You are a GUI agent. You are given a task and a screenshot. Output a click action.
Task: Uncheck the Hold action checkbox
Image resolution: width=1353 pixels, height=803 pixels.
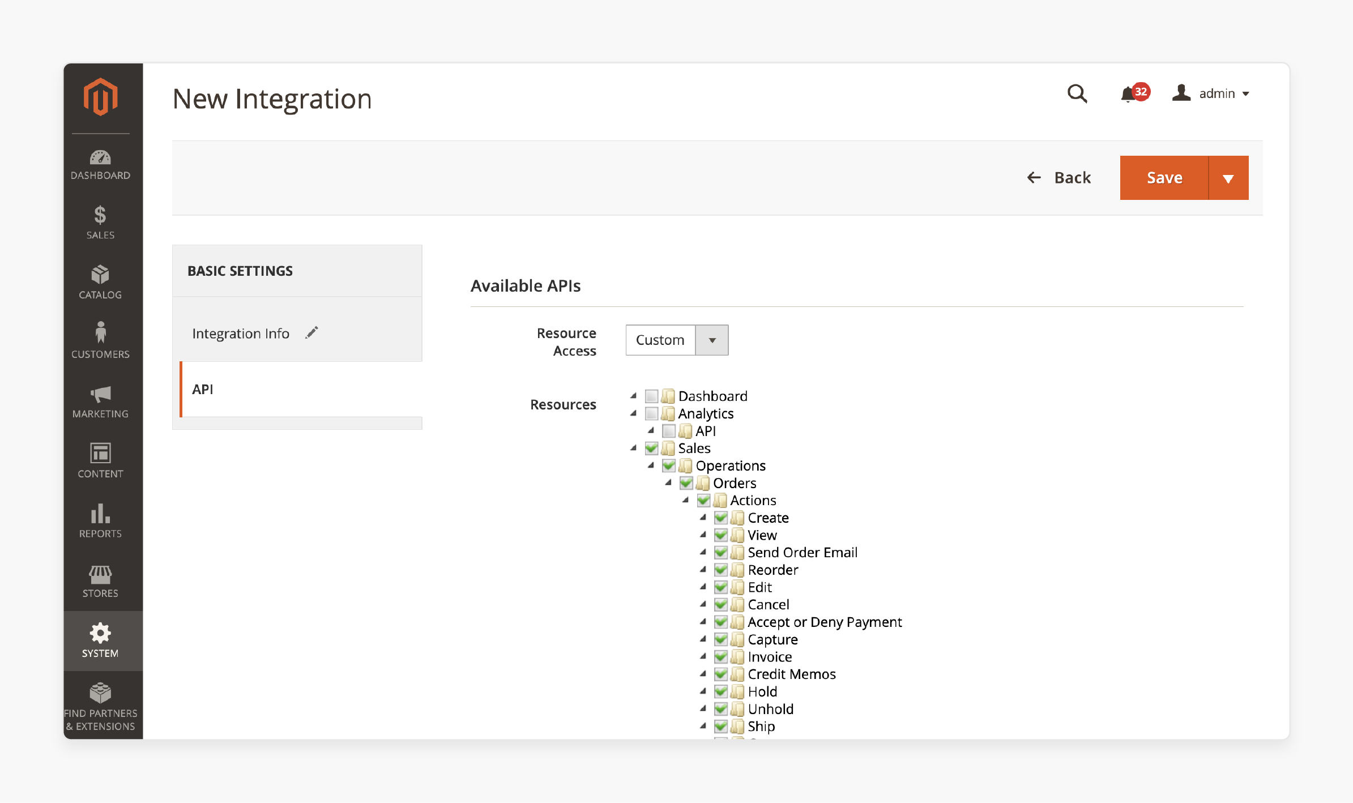(721, 691)
